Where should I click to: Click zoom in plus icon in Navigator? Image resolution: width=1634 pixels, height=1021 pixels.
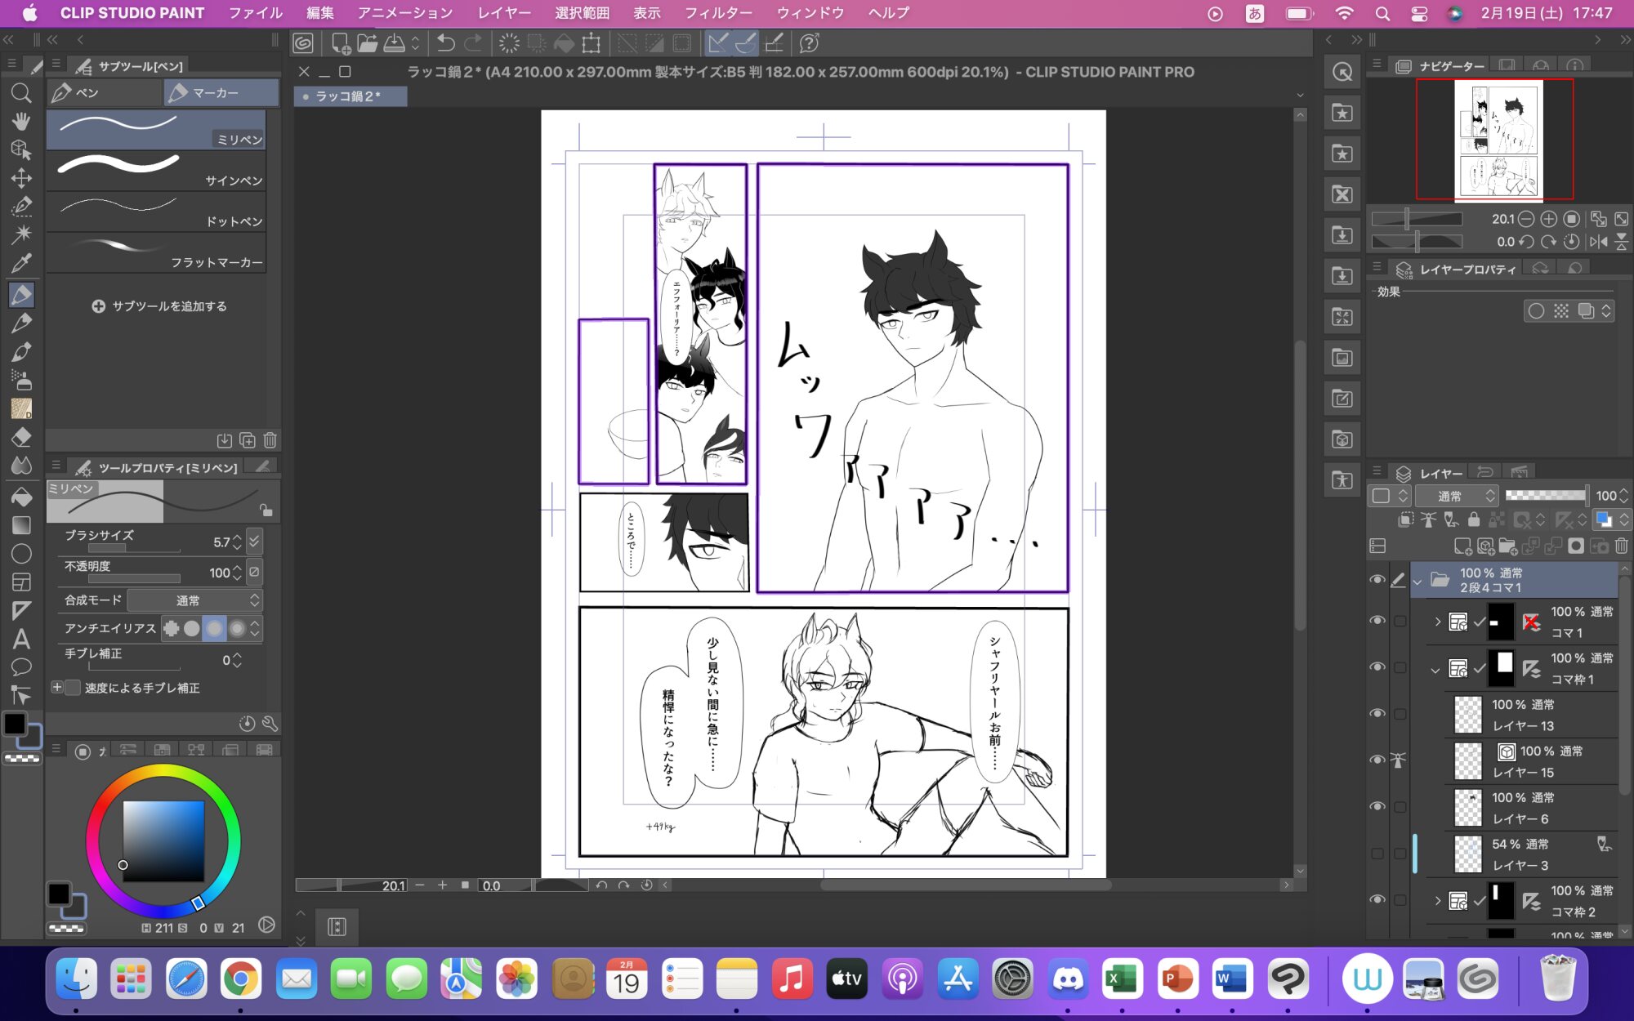coord(1548,219)
